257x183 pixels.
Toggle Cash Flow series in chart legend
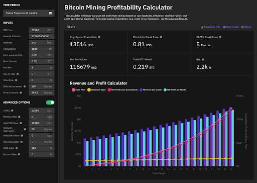point(78,90)
